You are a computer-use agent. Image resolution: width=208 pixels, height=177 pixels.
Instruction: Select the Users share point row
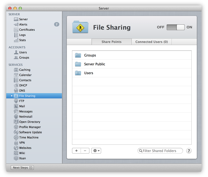point(132,73)
